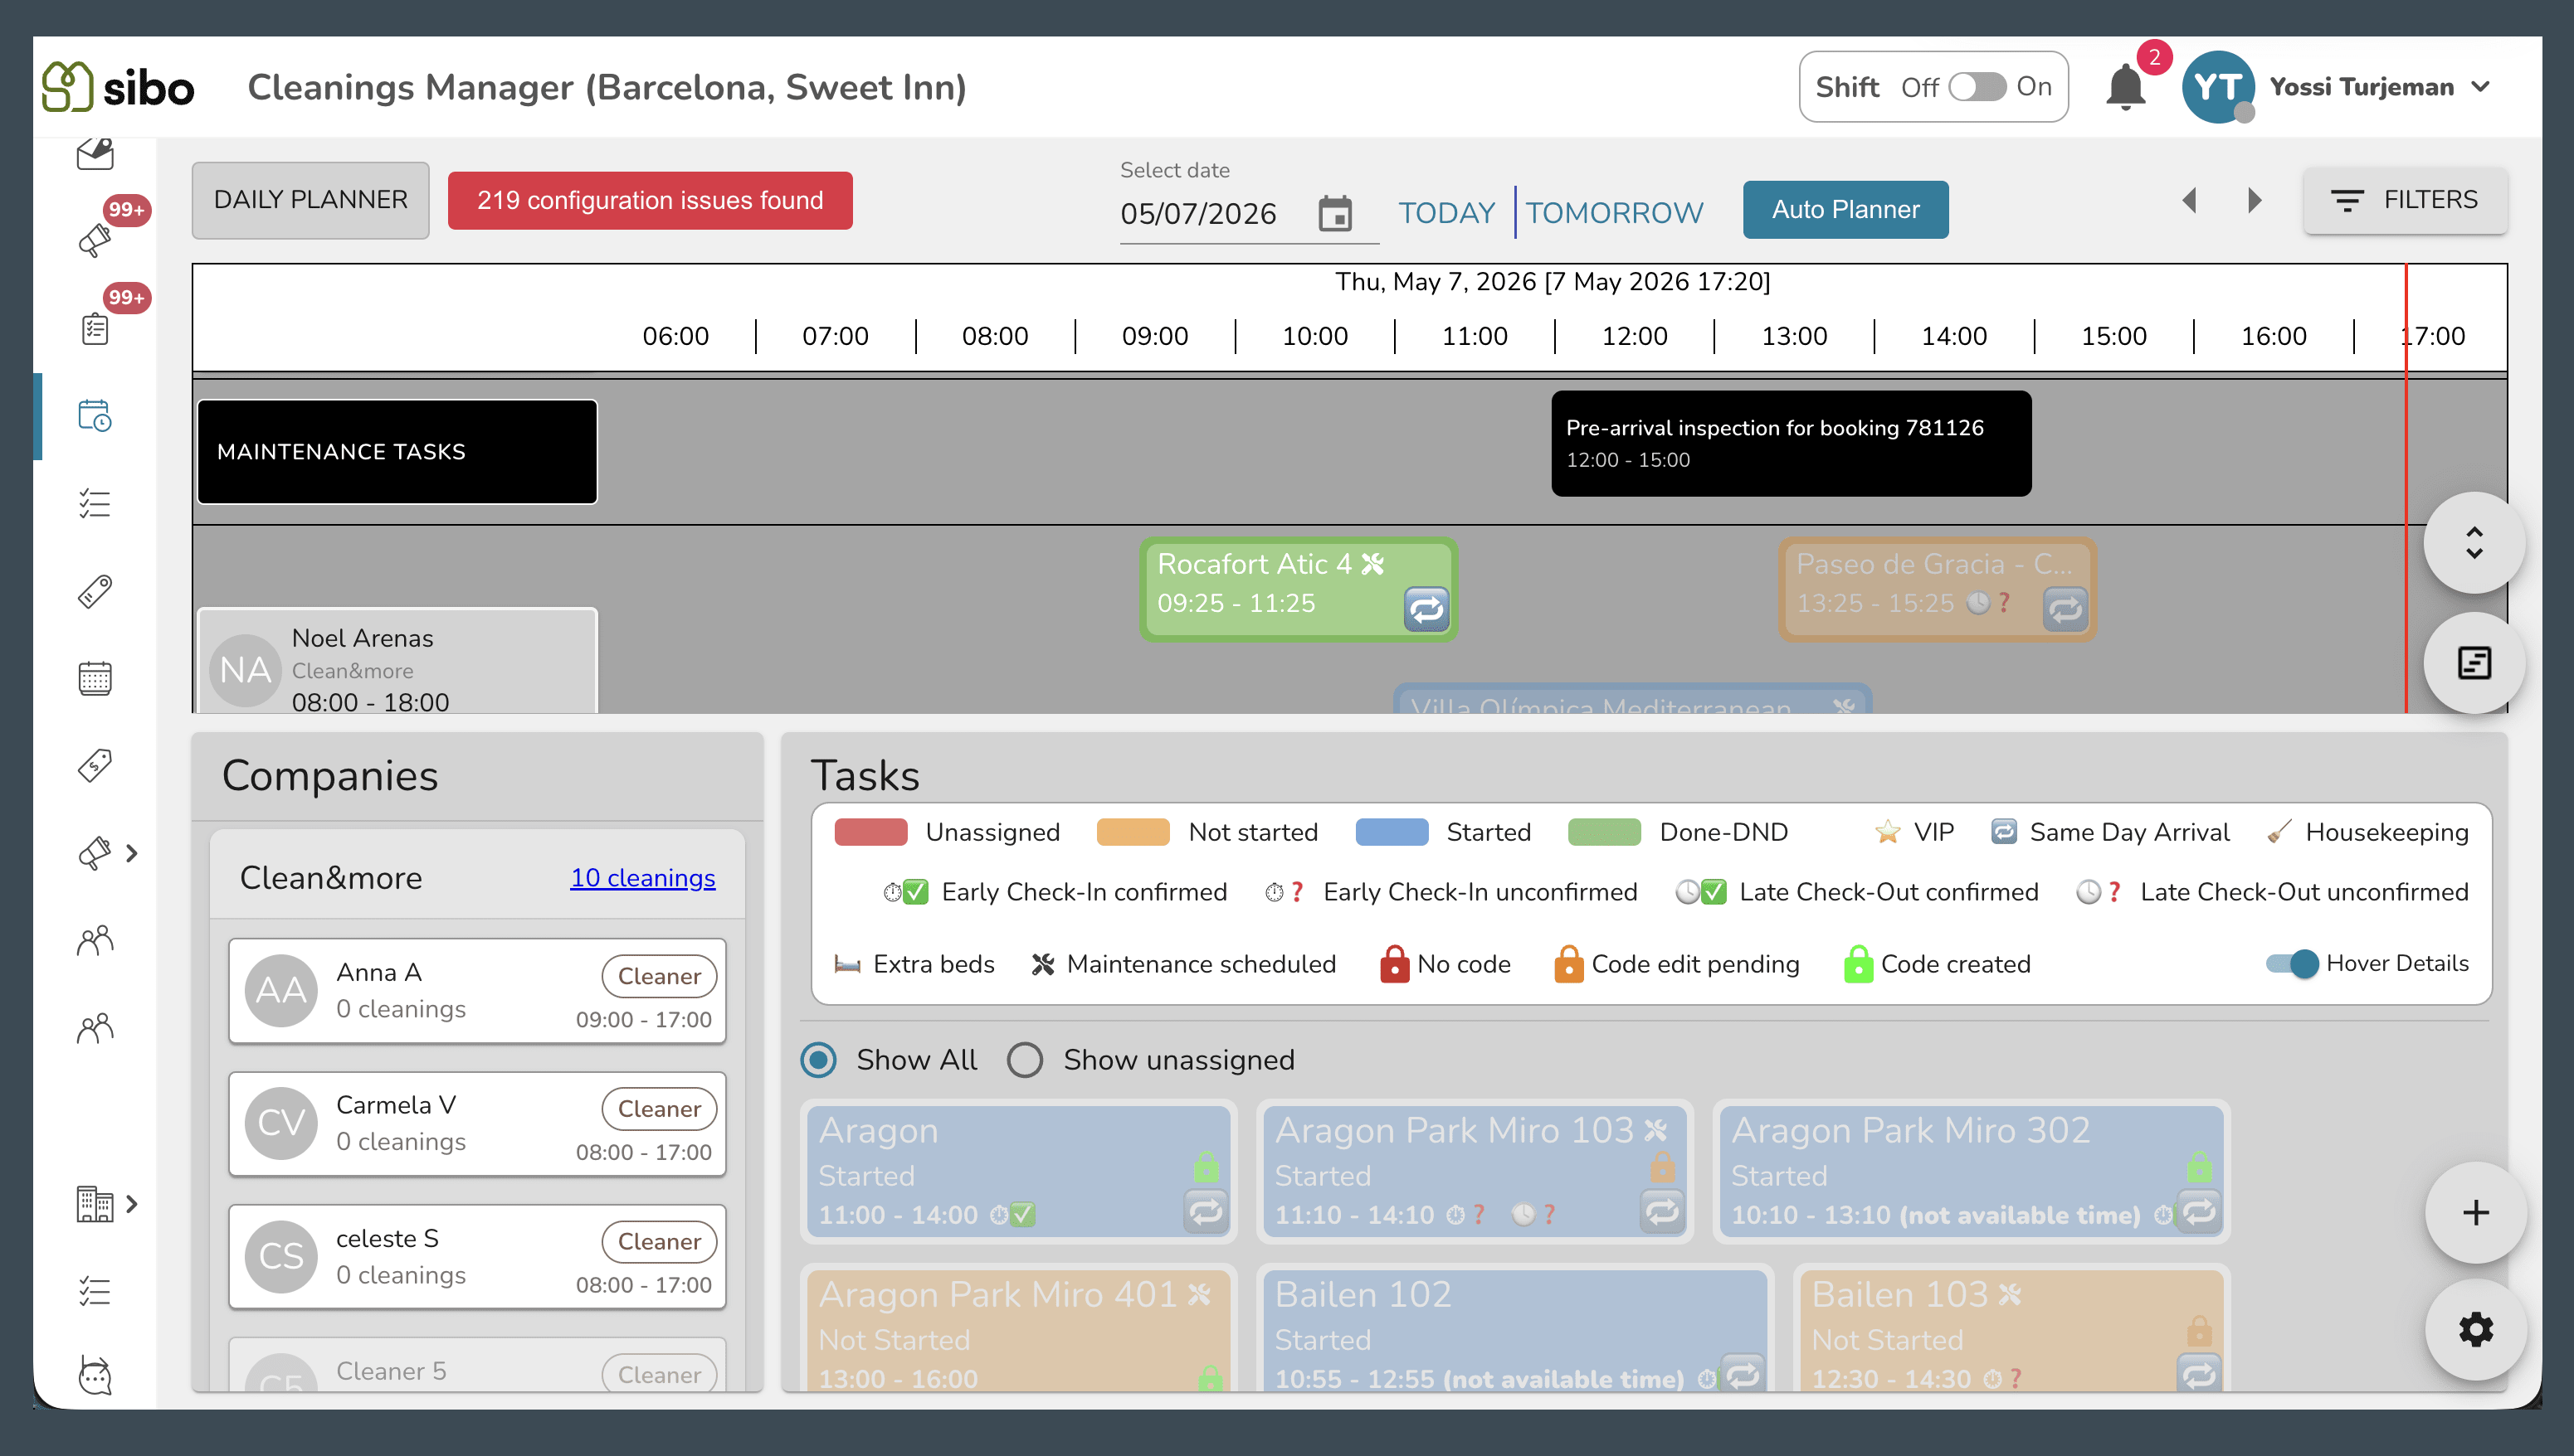Screen dimensions: 2574x1456
Task: Click the Done-DND green legend swatch
Action: tap(1604, 832)
